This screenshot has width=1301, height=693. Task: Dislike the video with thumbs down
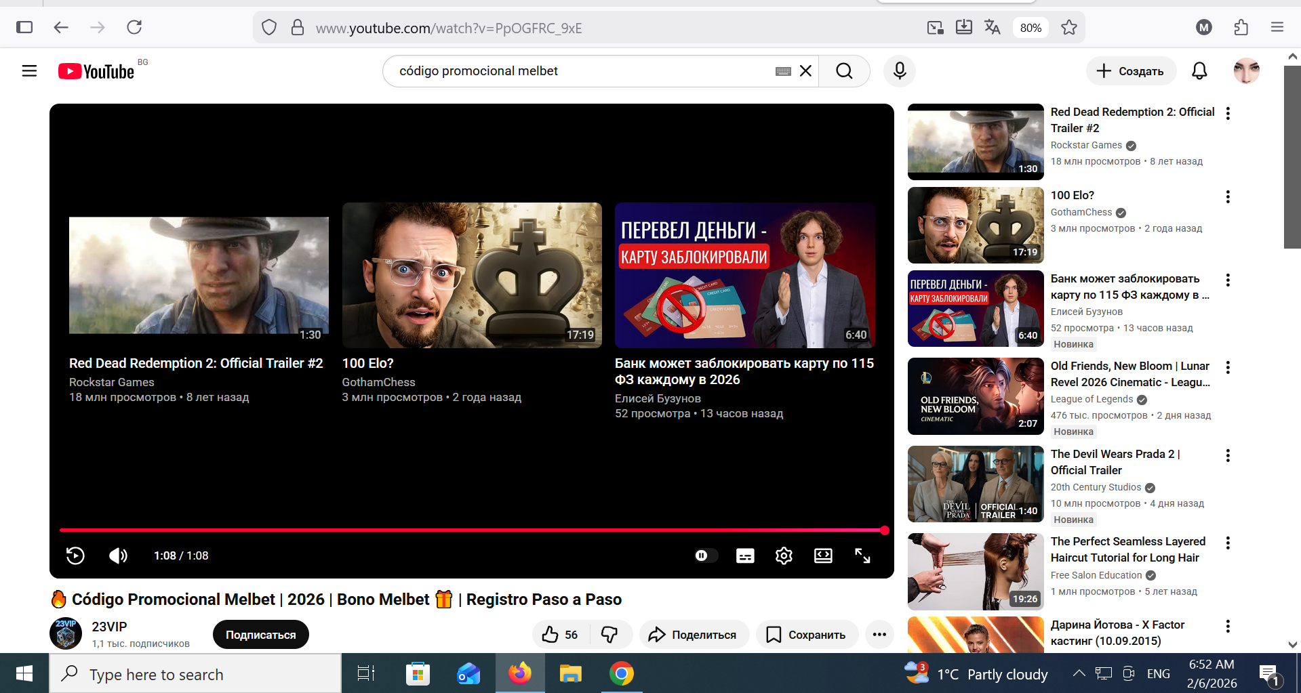[x=609, y=635]
